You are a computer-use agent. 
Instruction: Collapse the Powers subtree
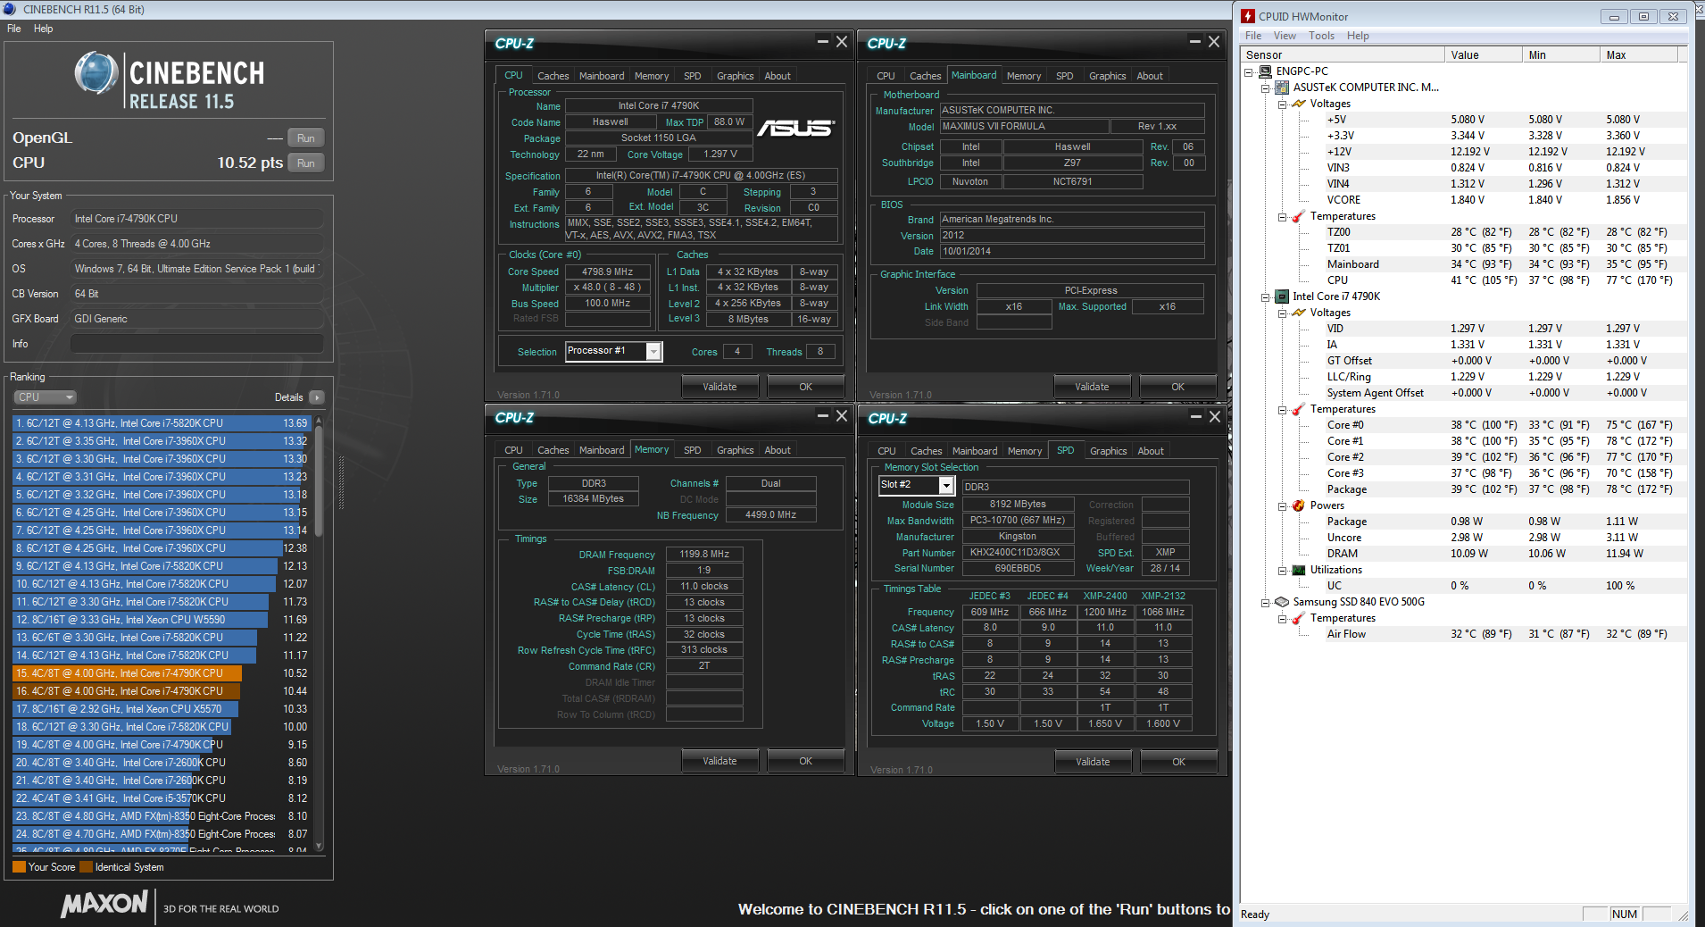(x=1283, y=506)
